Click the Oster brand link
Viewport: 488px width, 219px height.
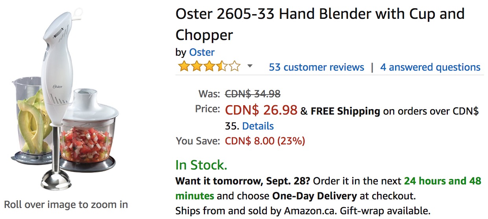pyautogui.click(x=202, y=52)
